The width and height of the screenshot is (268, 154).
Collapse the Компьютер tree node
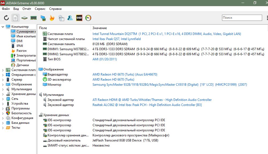tap(3, 27)
